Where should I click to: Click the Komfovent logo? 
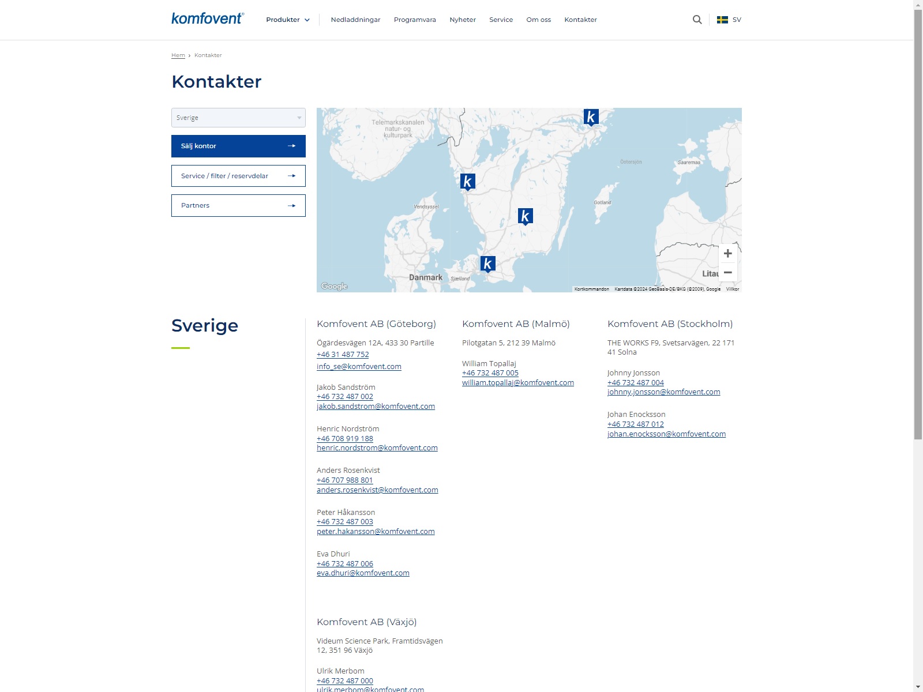pyautogui.click(x=208, y=18)
